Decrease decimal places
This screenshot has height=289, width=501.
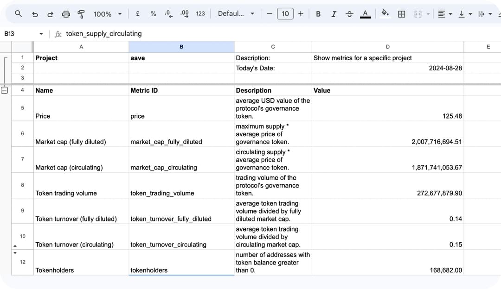[169, 14]
